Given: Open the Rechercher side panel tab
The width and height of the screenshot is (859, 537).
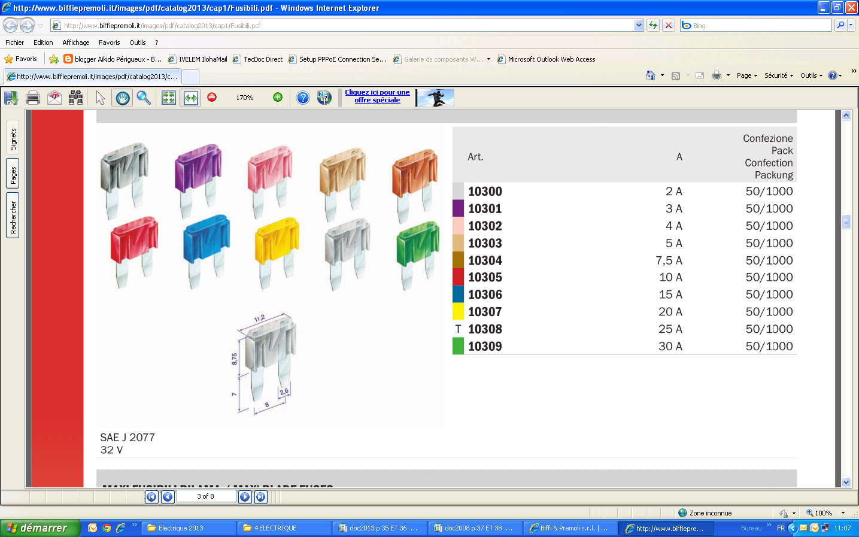Looking at the screenshot, I should [x=13, y=216].
